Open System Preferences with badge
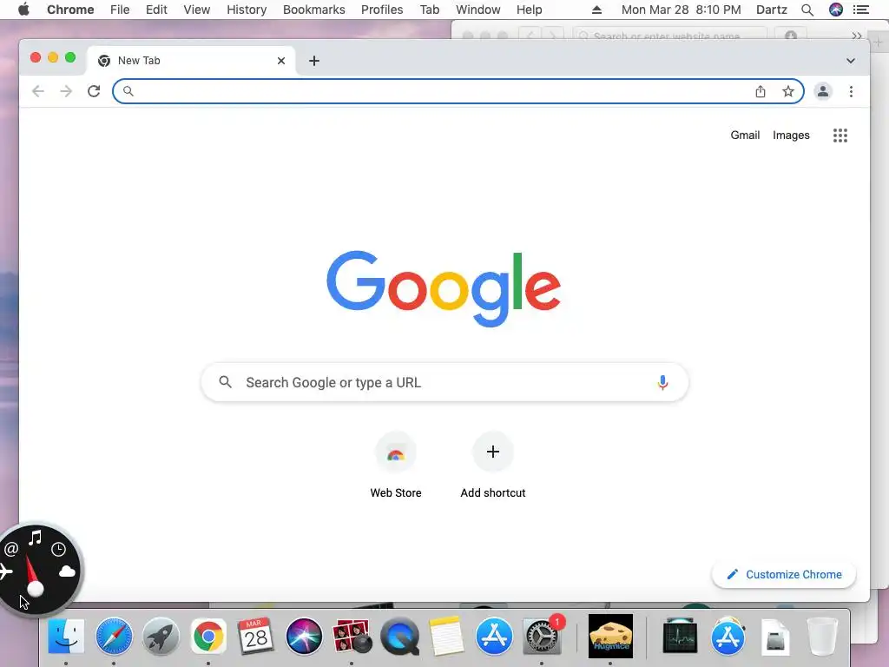 542,636
